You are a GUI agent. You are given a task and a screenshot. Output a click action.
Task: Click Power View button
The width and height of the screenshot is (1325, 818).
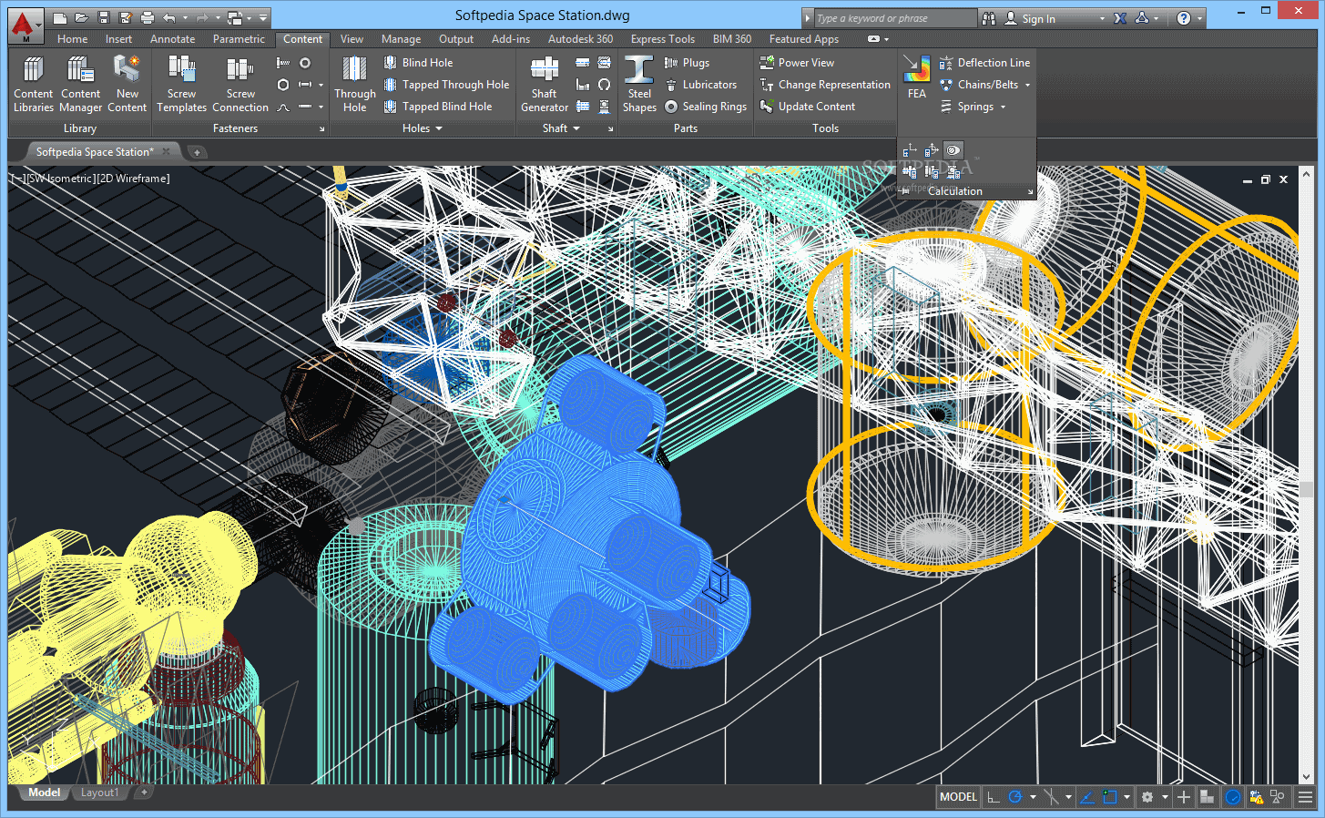(797, 63)
